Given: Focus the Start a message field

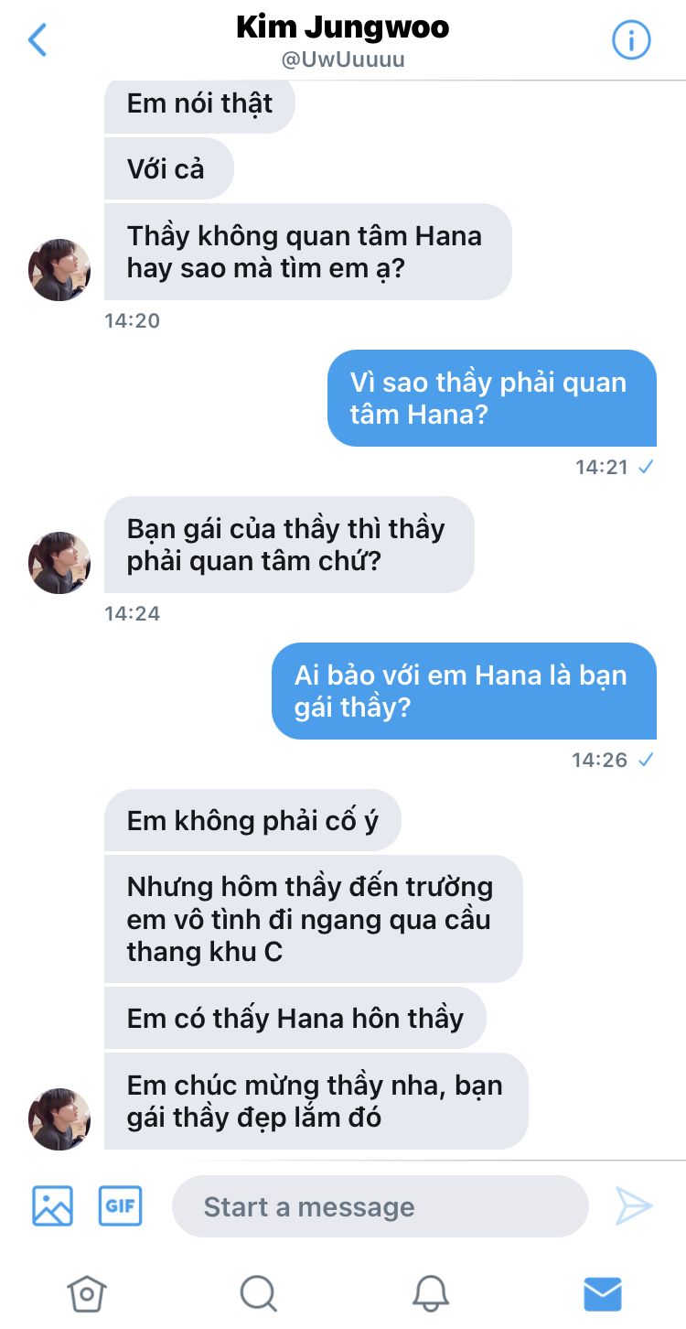Looking at the screenshot, I should 380,1206.
